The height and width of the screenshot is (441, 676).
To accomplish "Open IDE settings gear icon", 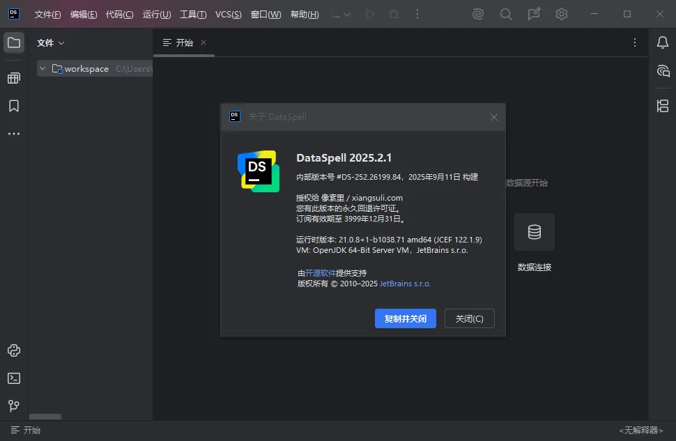I will point(562,14).
